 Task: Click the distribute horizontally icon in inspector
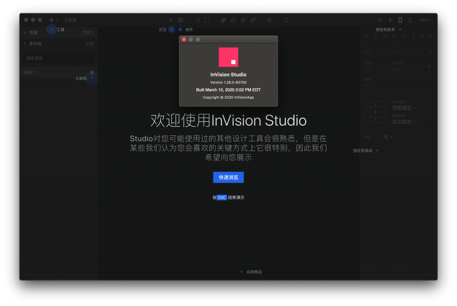click(x=366, y=36)
